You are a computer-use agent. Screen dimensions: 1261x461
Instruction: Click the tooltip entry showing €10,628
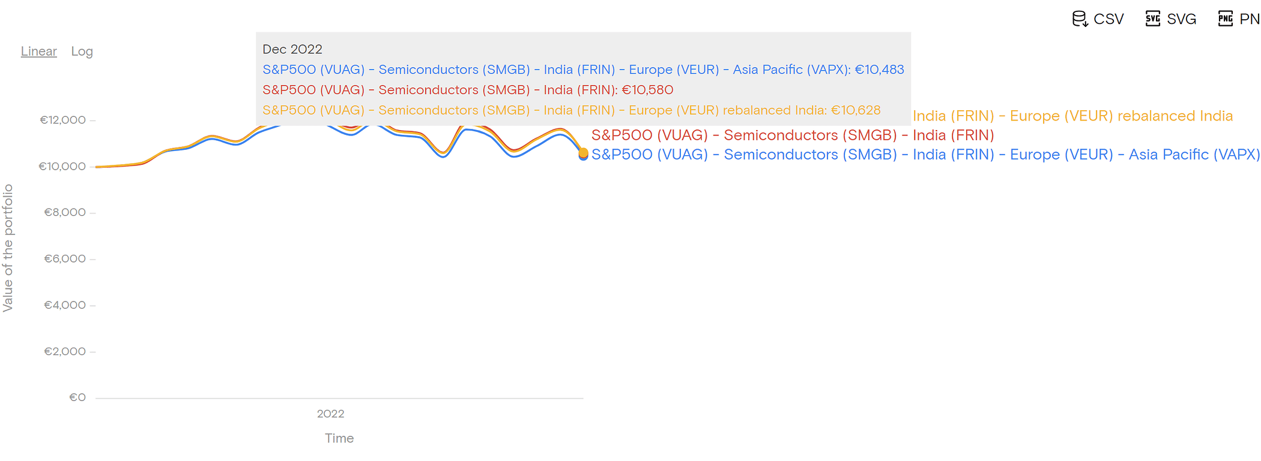coord(571,110)
